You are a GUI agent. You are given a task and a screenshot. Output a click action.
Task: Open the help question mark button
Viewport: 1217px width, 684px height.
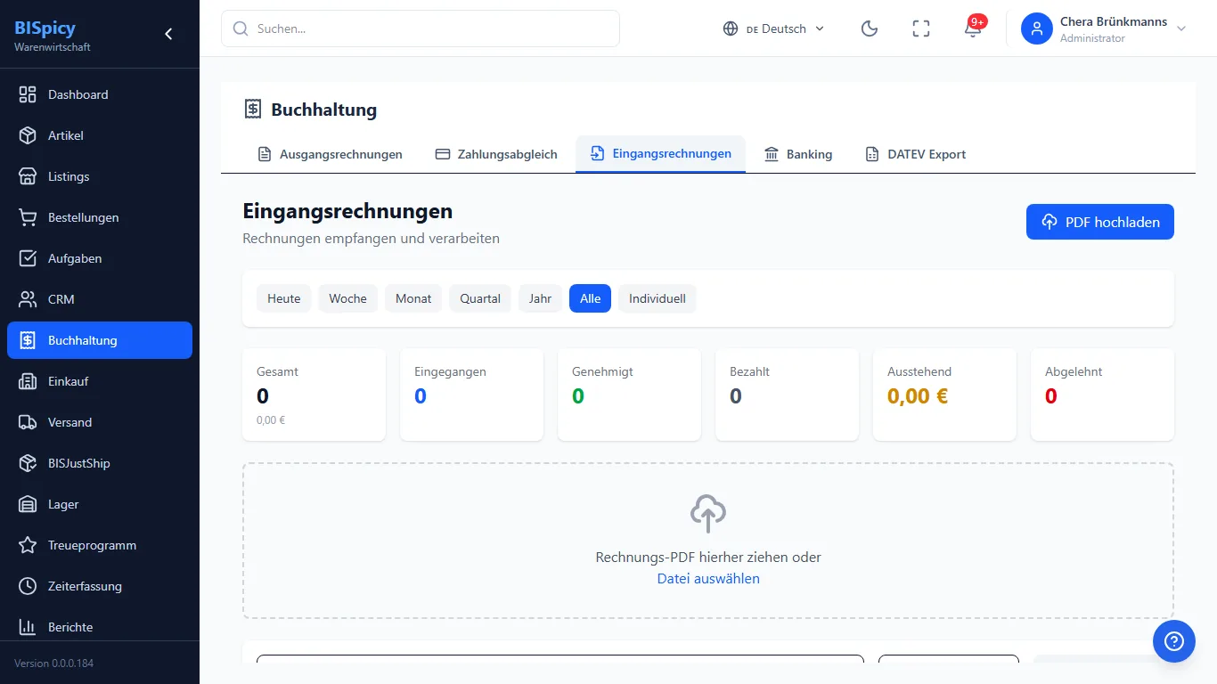pyautogui.click(x=1174, y=641)
